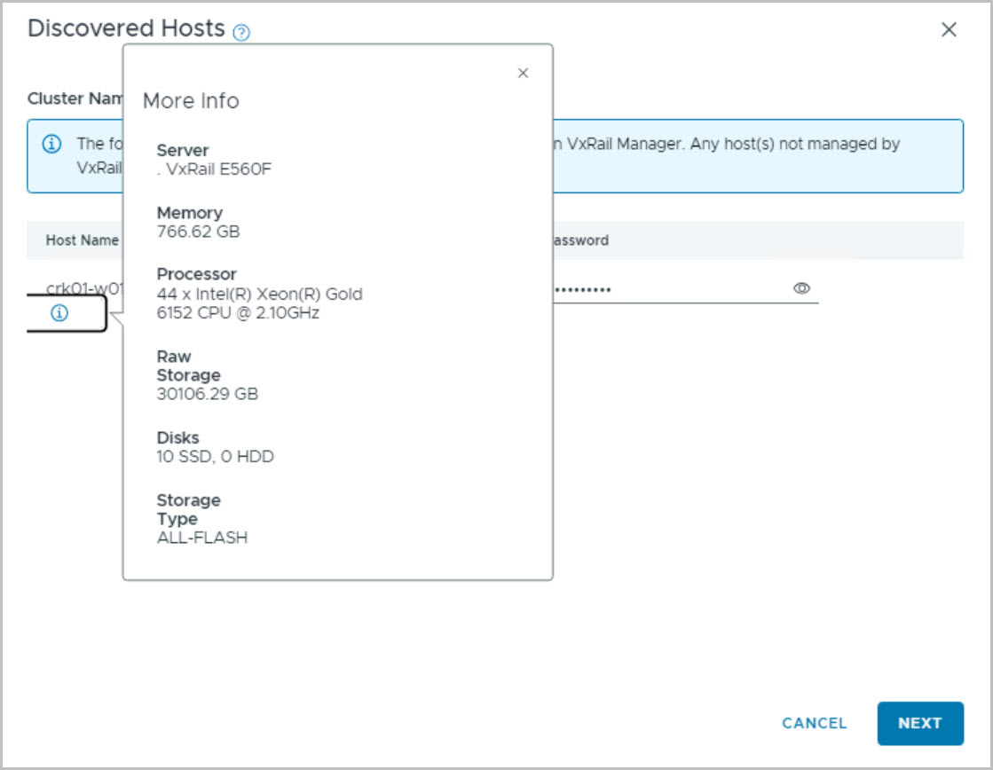
Task: Close the More Info popover
Action: [x=523, y=73]
